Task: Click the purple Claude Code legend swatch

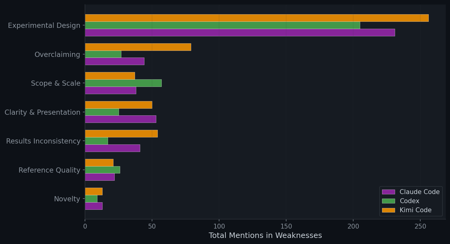Action: 388,192
